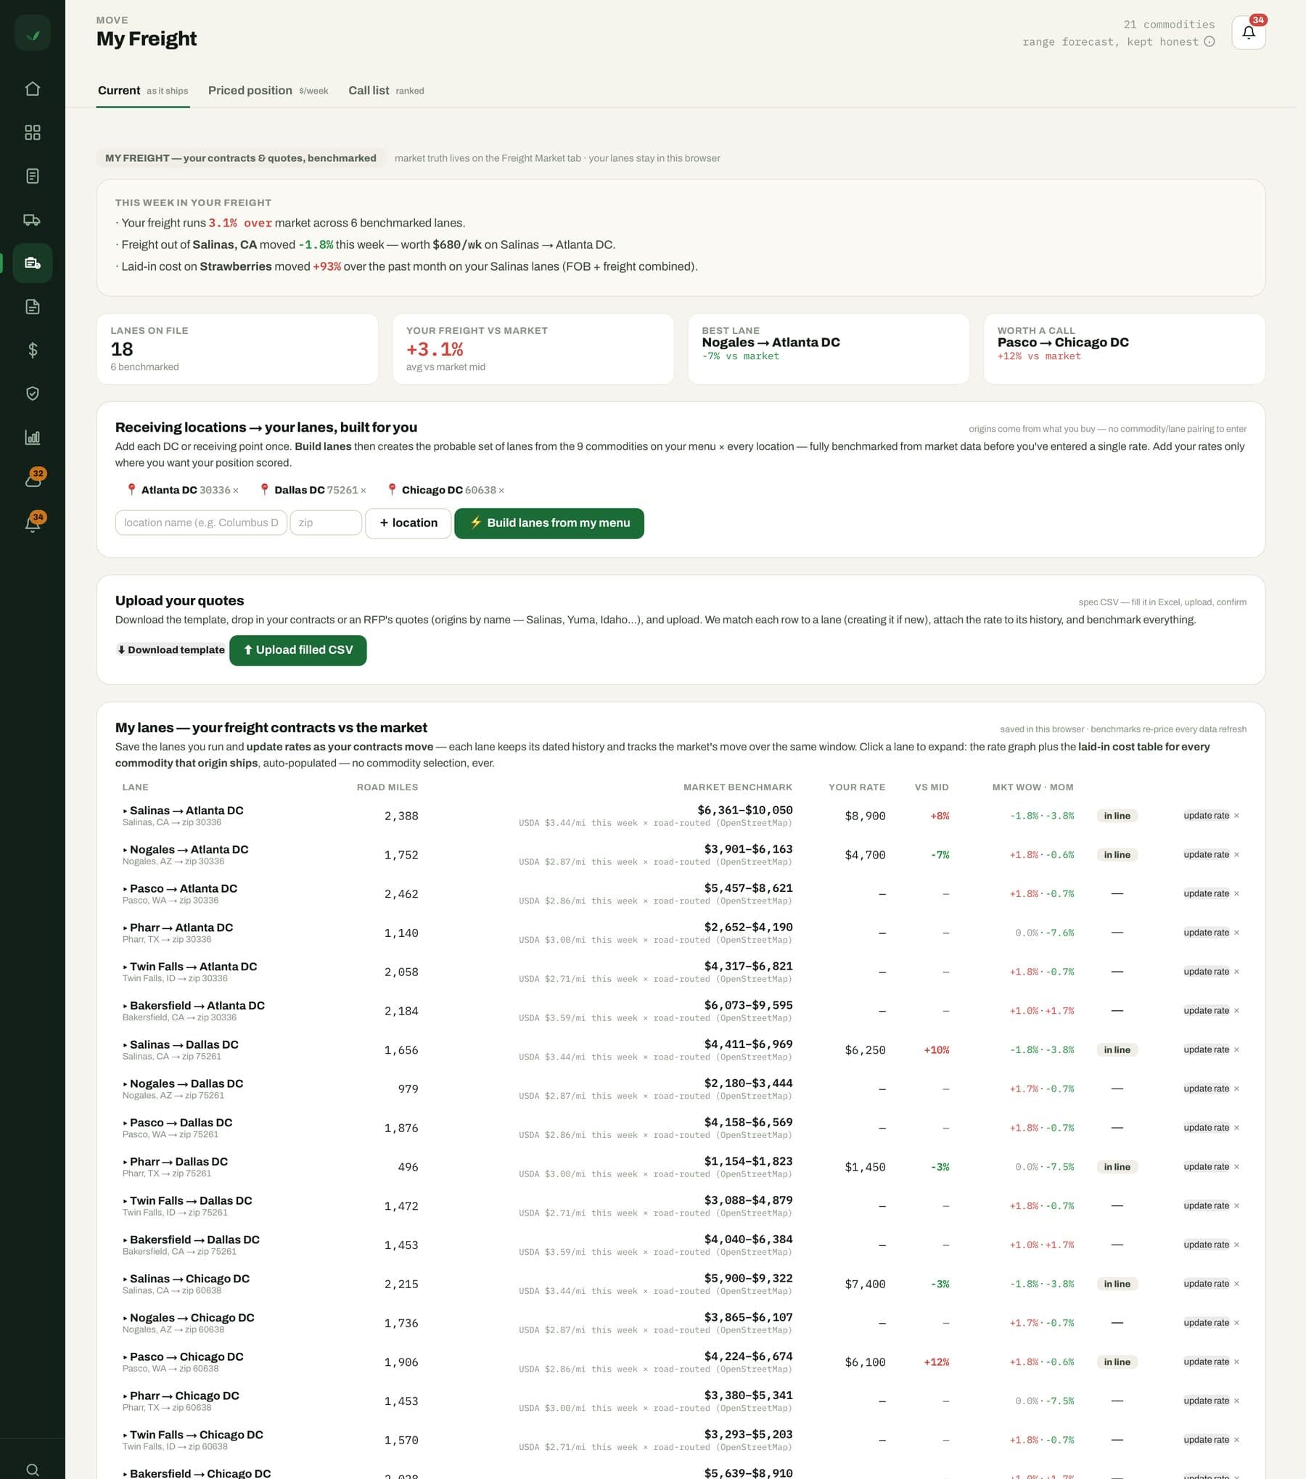Remove the Dallas DC location chip
Screen dimensions: 1306x1479
pos(363,491)
